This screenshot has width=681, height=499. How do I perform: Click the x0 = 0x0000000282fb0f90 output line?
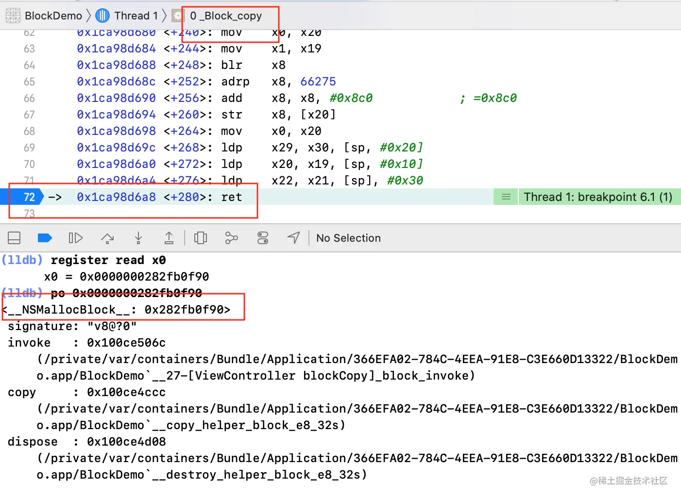tap(126, 277)
